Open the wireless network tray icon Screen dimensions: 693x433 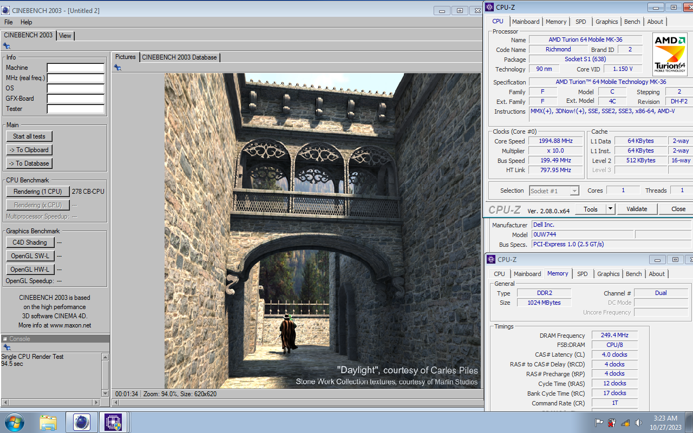(625, 423)
